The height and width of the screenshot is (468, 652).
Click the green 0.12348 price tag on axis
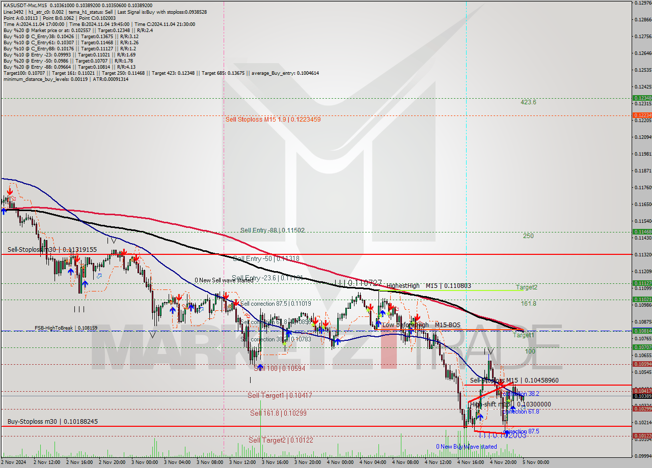click(x=642, y=98)
